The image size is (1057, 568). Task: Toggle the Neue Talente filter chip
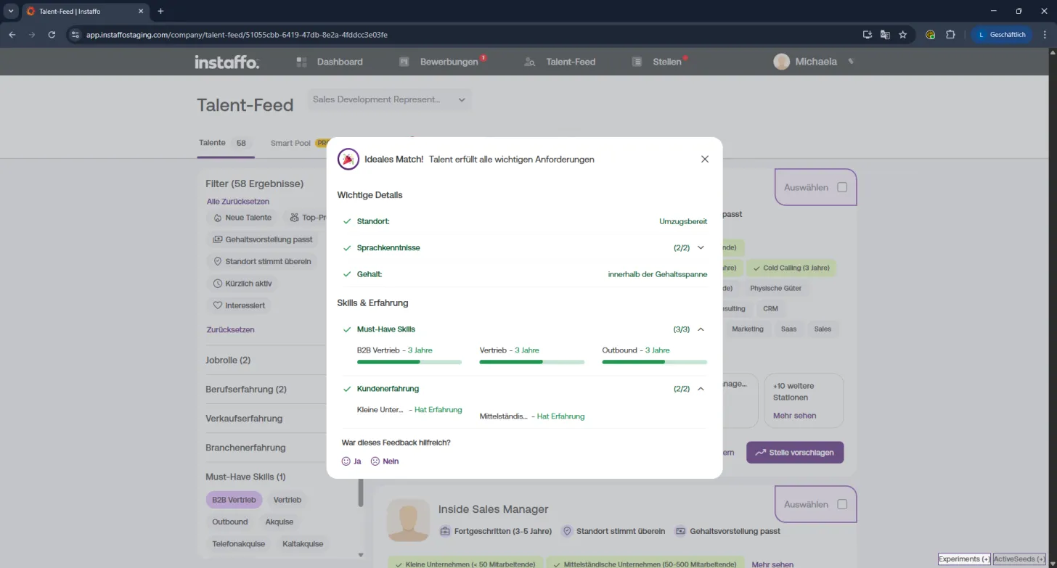click(x=242, y=218)
